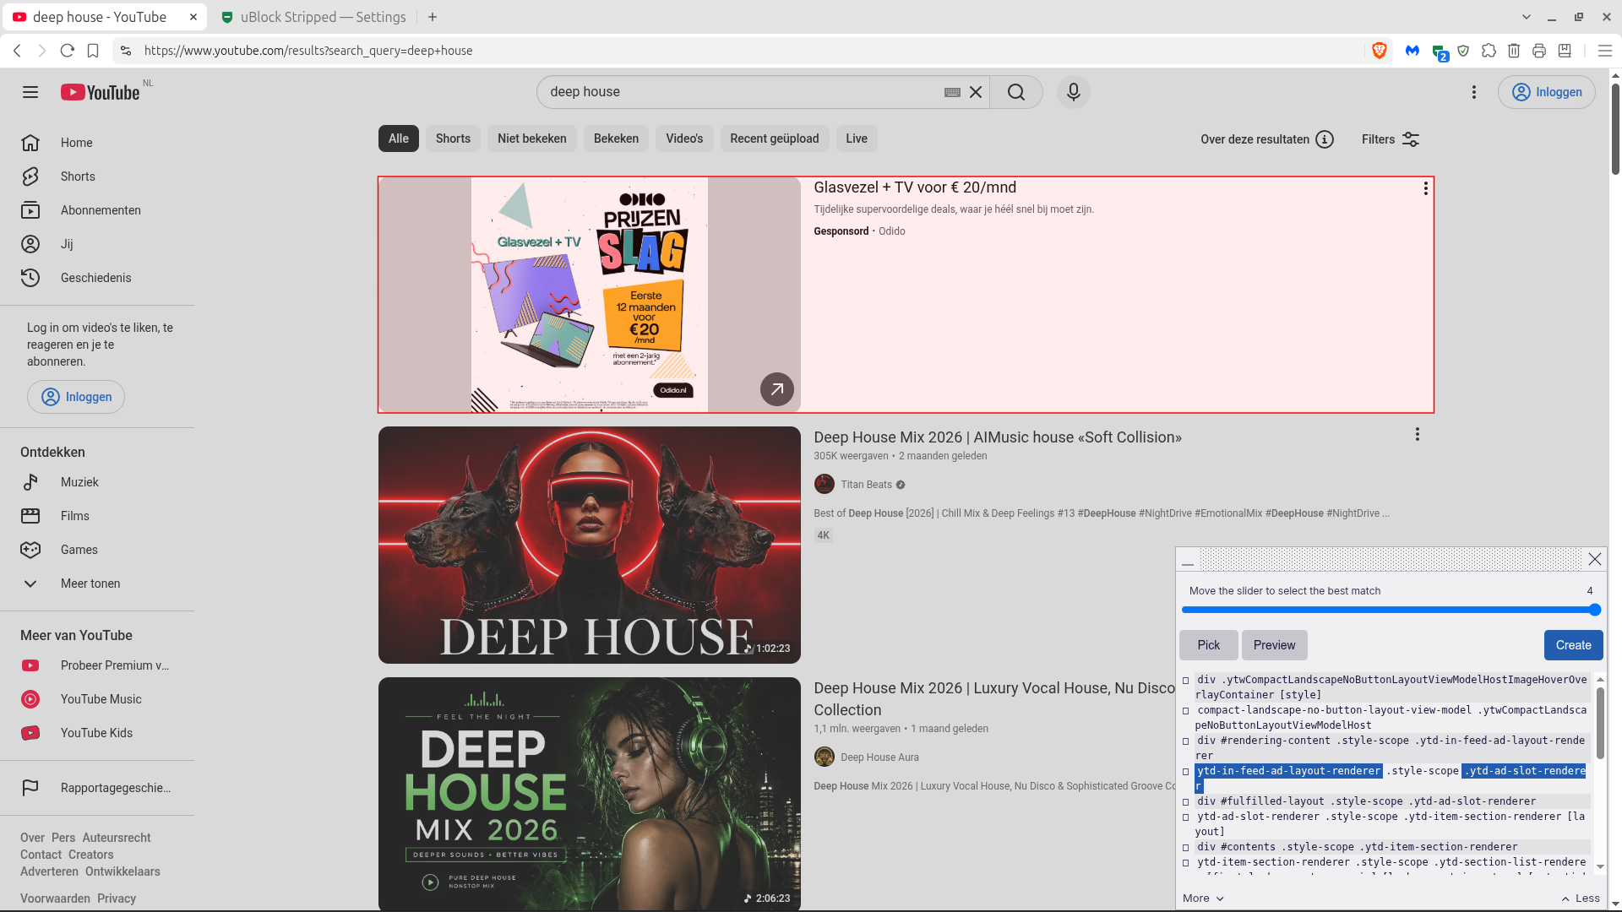This screenshot has height=912, width=1622.
Task: Adjust the best-match slider in picker
Action: (x=1391, y=610)
